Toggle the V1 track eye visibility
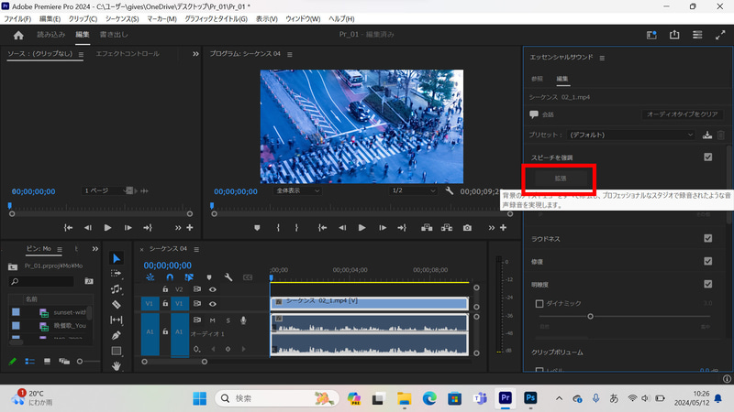The width and height of the screenshot is (734, 412). click(213, 303)
